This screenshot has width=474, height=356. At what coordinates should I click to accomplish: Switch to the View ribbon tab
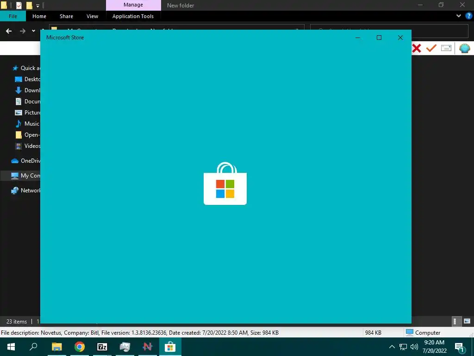coord(92,16)
